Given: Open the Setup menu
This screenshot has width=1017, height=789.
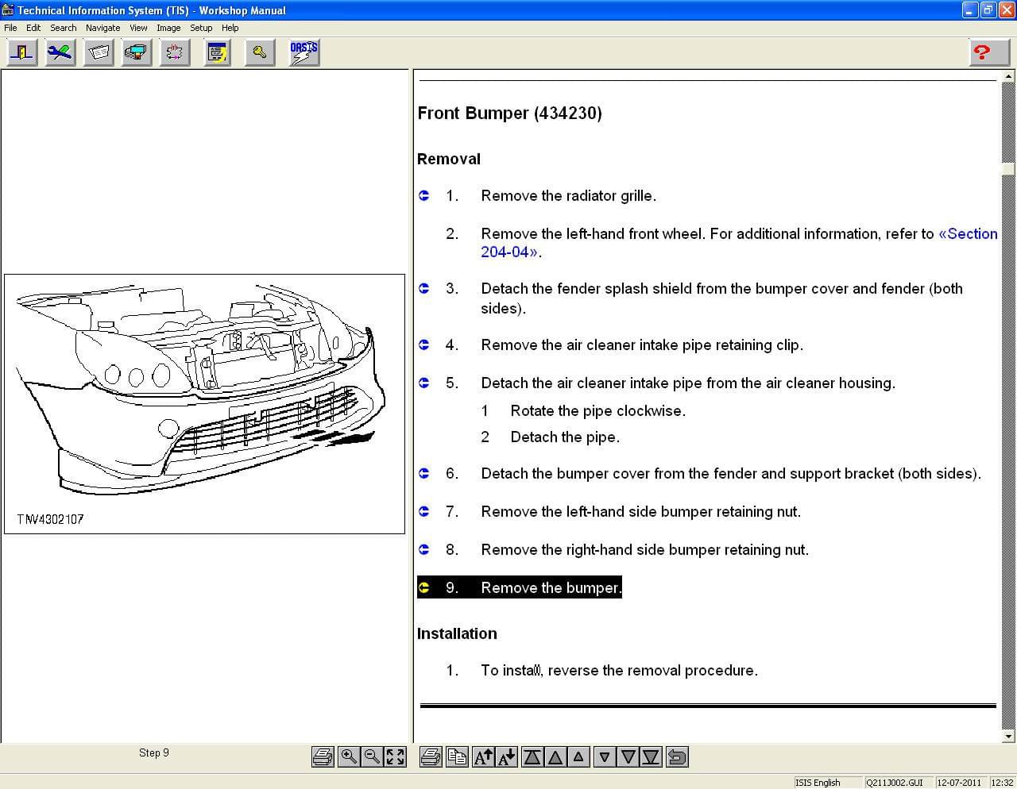Looking at the screenshot, I should click(201, 28).
